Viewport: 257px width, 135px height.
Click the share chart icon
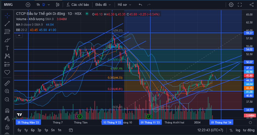[x=252, y=5]
